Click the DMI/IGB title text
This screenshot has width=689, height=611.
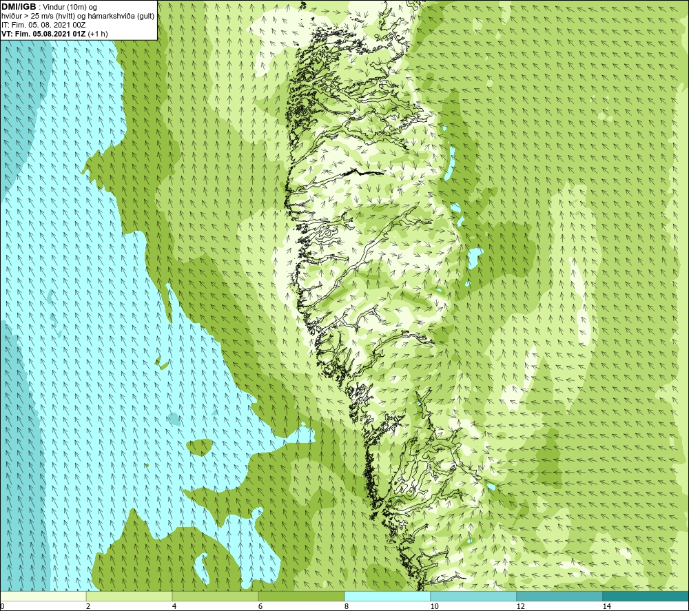[19, 7]
